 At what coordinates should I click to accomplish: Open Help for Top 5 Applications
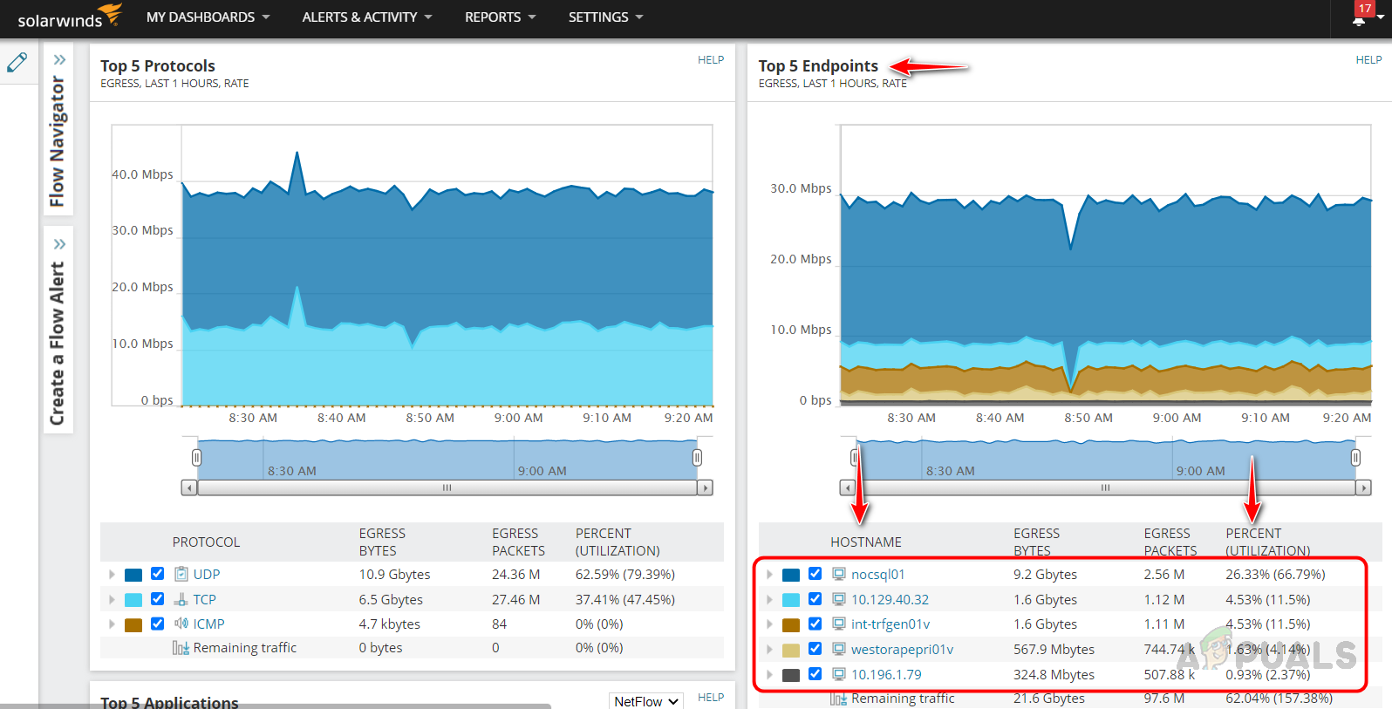tap(711, 698)
